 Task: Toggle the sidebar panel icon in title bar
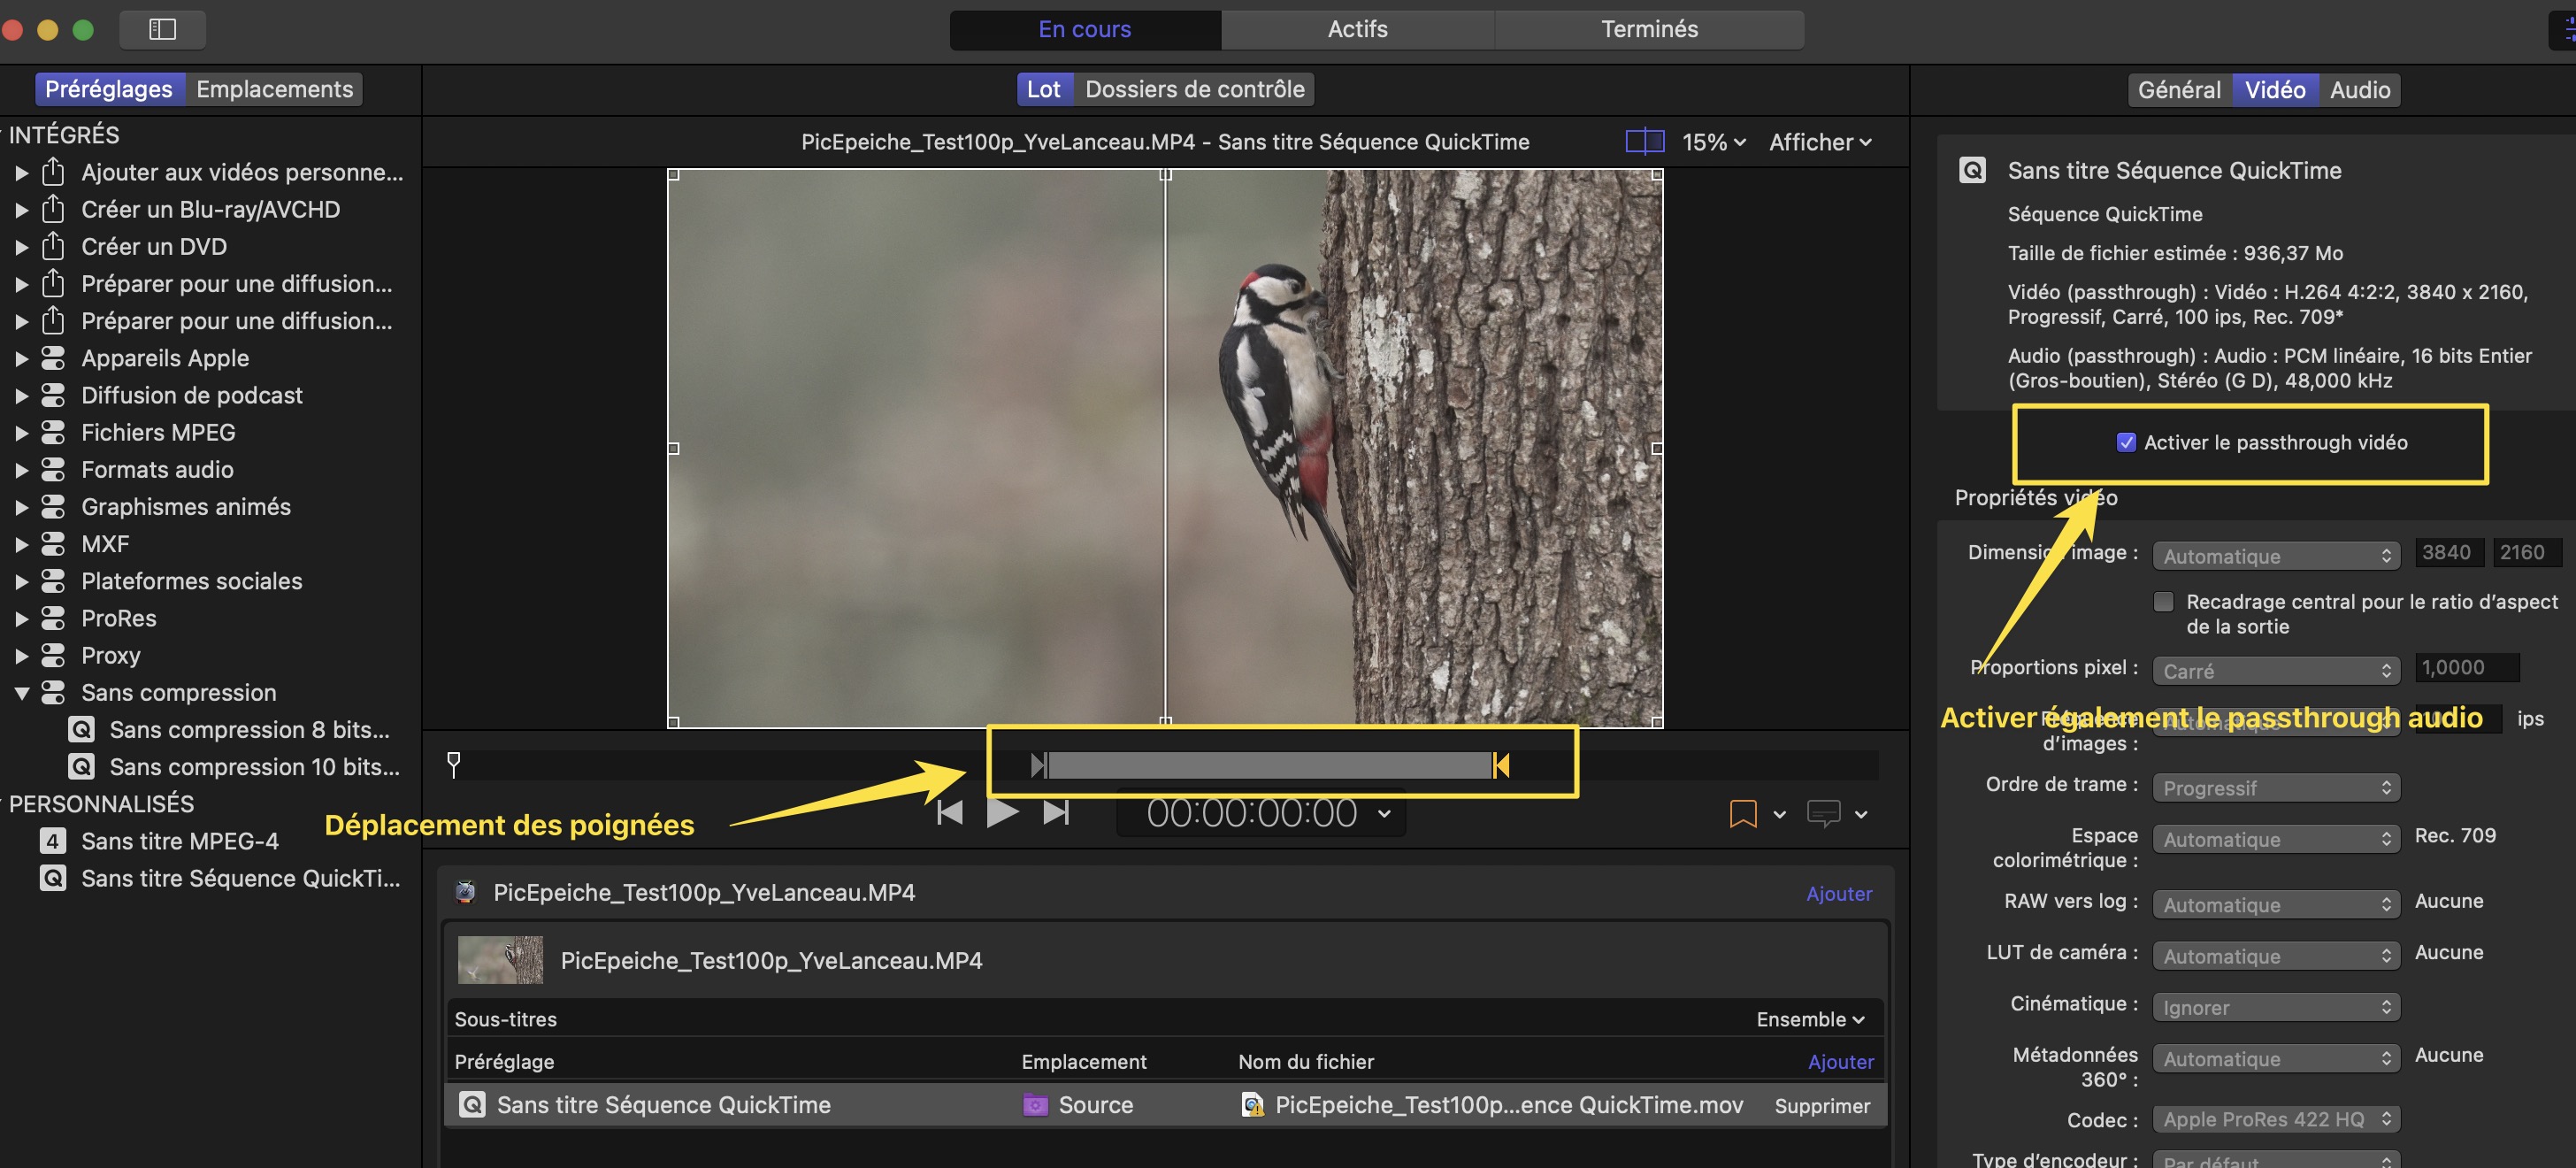(x=162, y=29)
